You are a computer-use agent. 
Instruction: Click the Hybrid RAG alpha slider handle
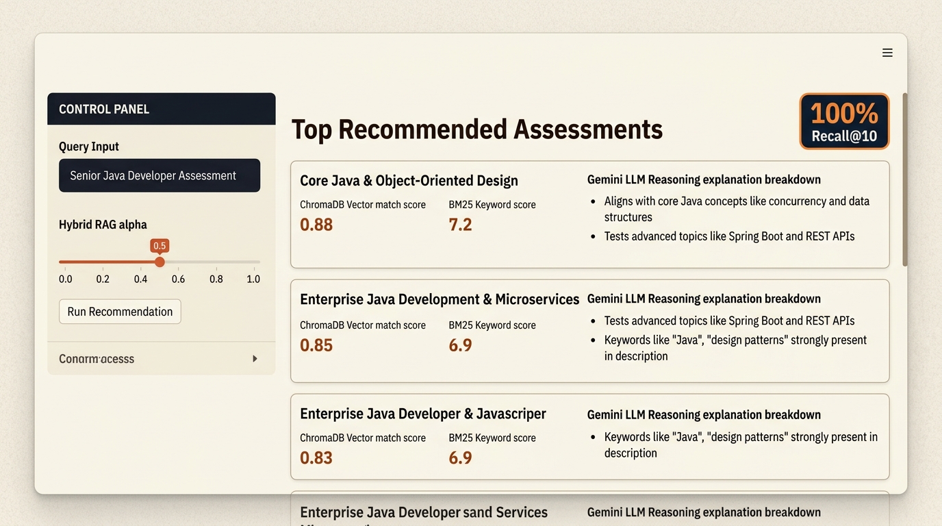tap(160, 262)
